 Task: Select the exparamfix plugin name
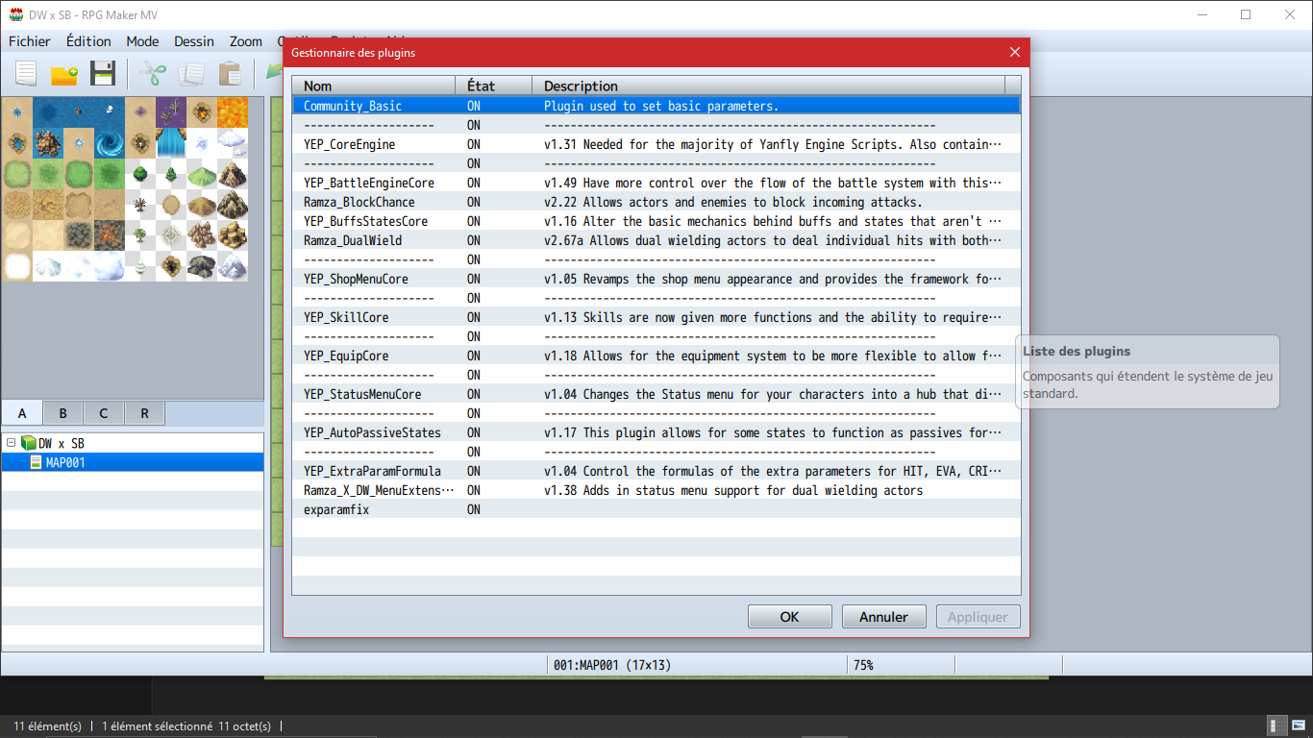[336, 509]
